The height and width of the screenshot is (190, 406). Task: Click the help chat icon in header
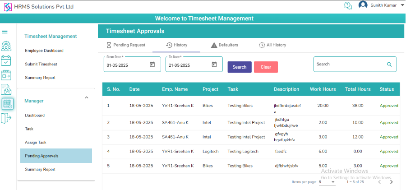click(348, 6)
